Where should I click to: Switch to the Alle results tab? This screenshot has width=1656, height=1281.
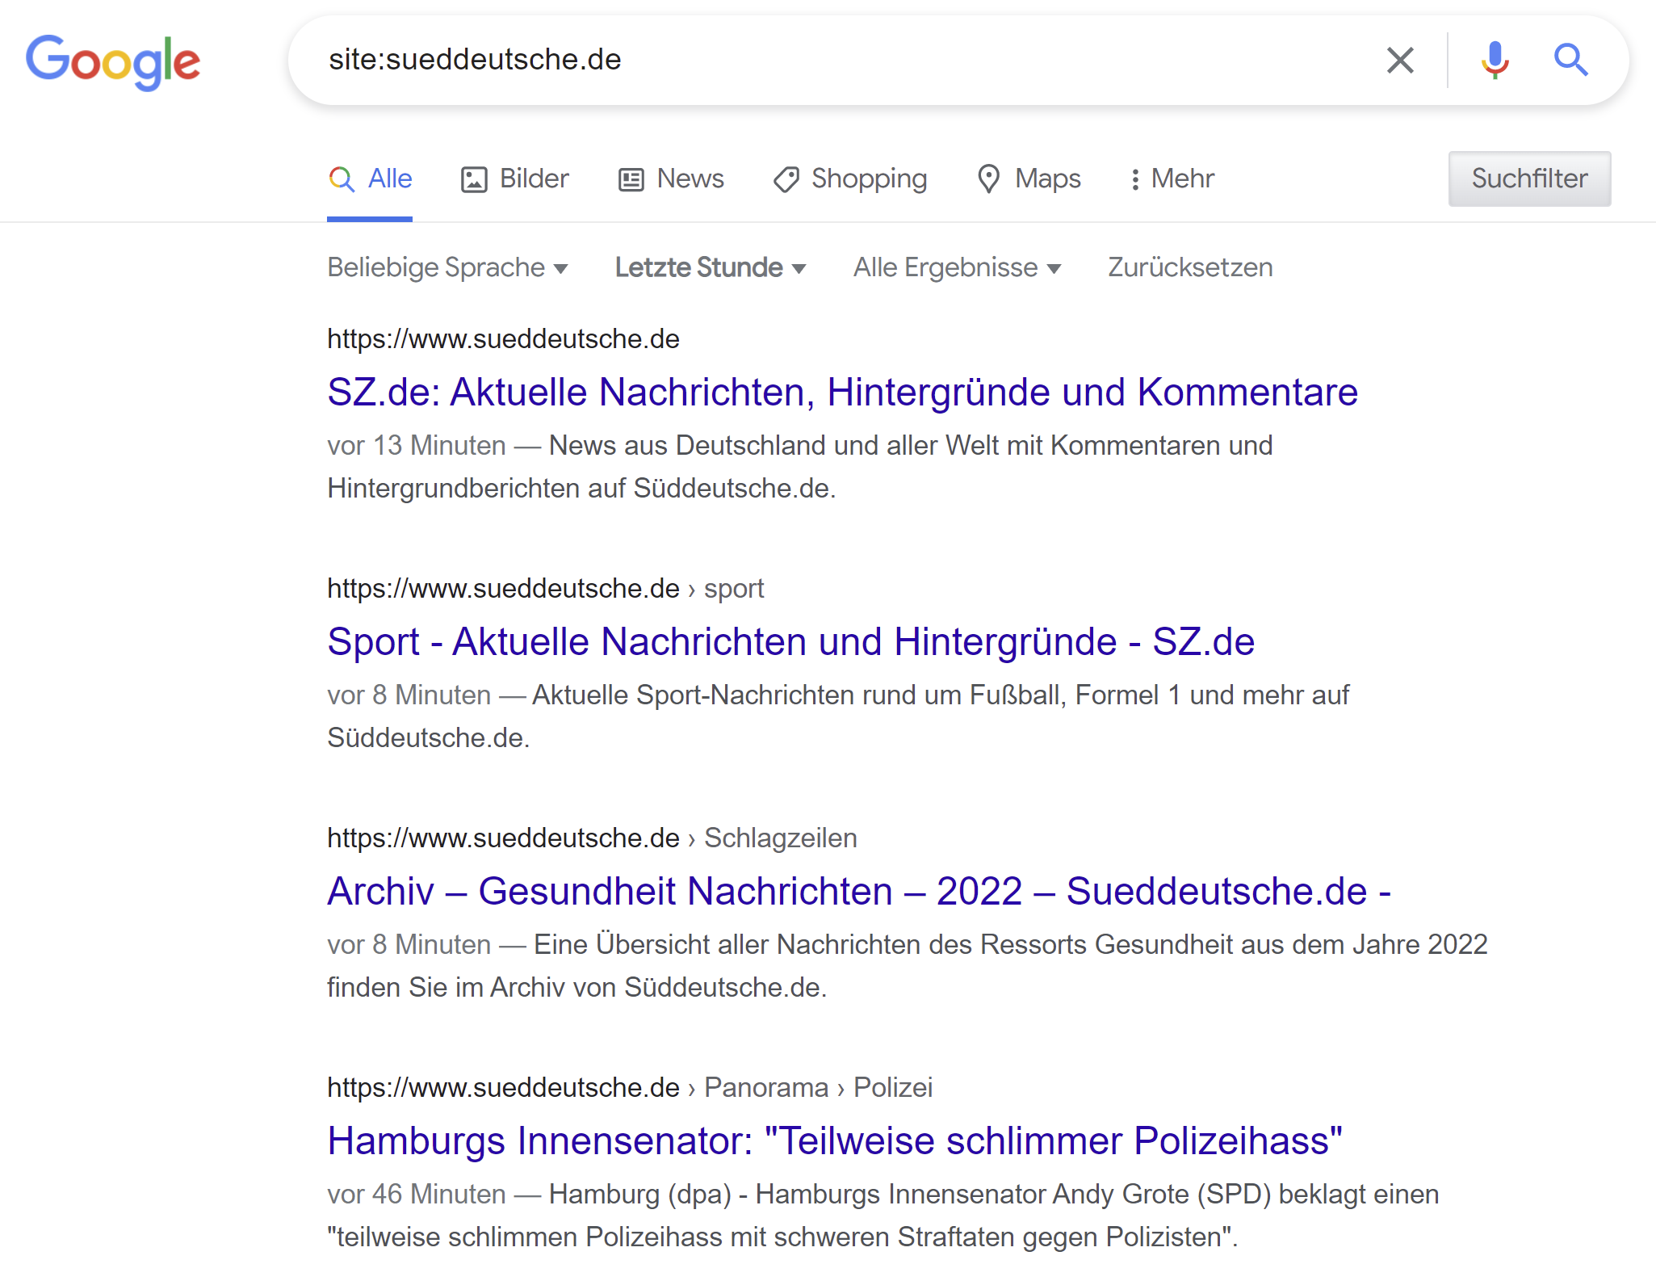click(370, 178)
